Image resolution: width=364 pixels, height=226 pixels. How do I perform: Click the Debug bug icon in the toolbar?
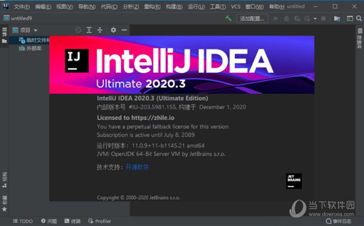286,18
